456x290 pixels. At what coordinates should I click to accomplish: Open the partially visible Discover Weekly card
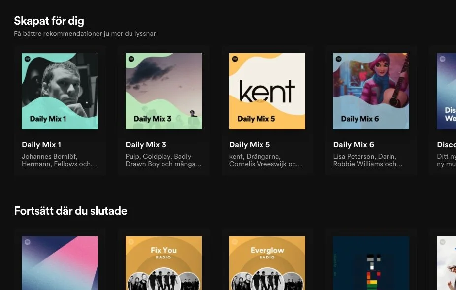pyautogui.click(x=446, y=91)
